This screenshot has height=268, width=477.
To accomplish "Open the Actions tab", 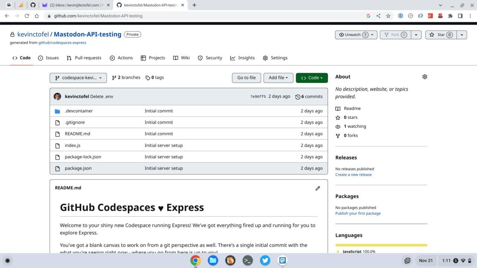I will (121, 58).
